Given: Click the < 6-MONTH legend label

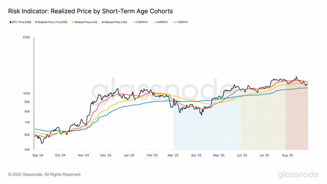Looking at the screenshot, I should point(141,22).
